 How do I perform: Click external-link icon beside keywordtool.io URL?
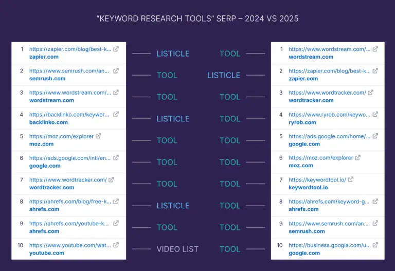[x=351, y=179]
